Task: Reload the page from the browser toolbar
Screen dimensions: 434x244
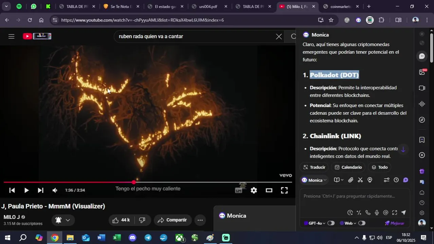Action: 30,20
